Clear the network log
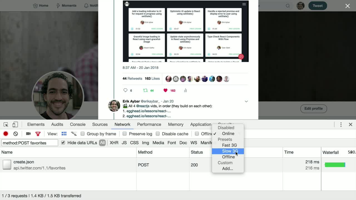 16,134
